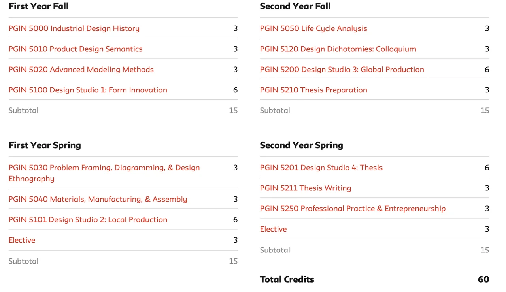Screen dimensions: 506x292
Task: Open PGIN 5000 Industrial Design History course
Action: [74, 28]
